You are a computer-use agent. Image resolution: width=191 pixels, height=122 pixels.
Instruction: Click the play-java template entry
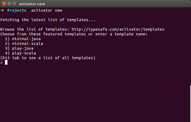(x=23, y=48)
